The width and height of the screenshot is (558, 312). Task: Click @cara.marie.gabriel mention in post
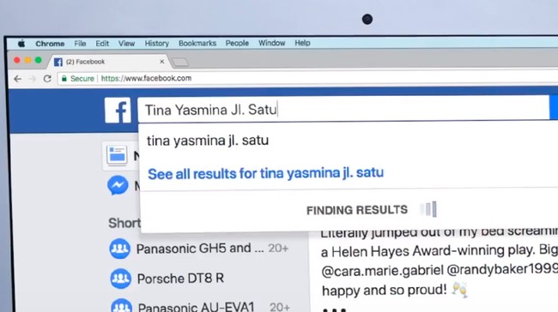click(x=382, y=270)
